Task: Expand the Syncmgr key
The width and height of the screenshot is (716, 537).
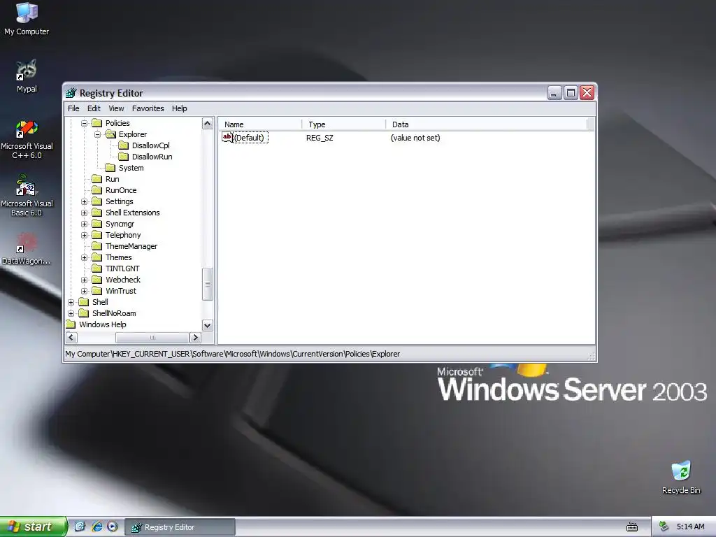Action: pyautogui.click(x=84, y=224)
